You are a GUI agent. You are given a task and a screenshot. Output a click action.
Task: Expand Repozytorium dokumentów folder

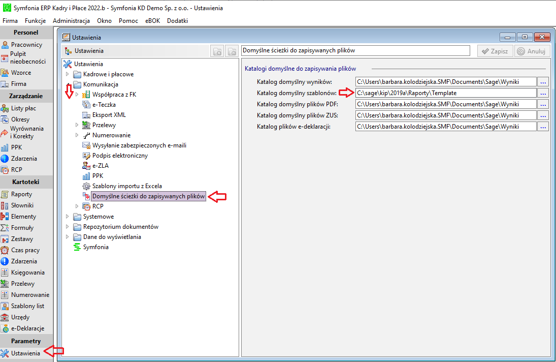pos(68,226)
